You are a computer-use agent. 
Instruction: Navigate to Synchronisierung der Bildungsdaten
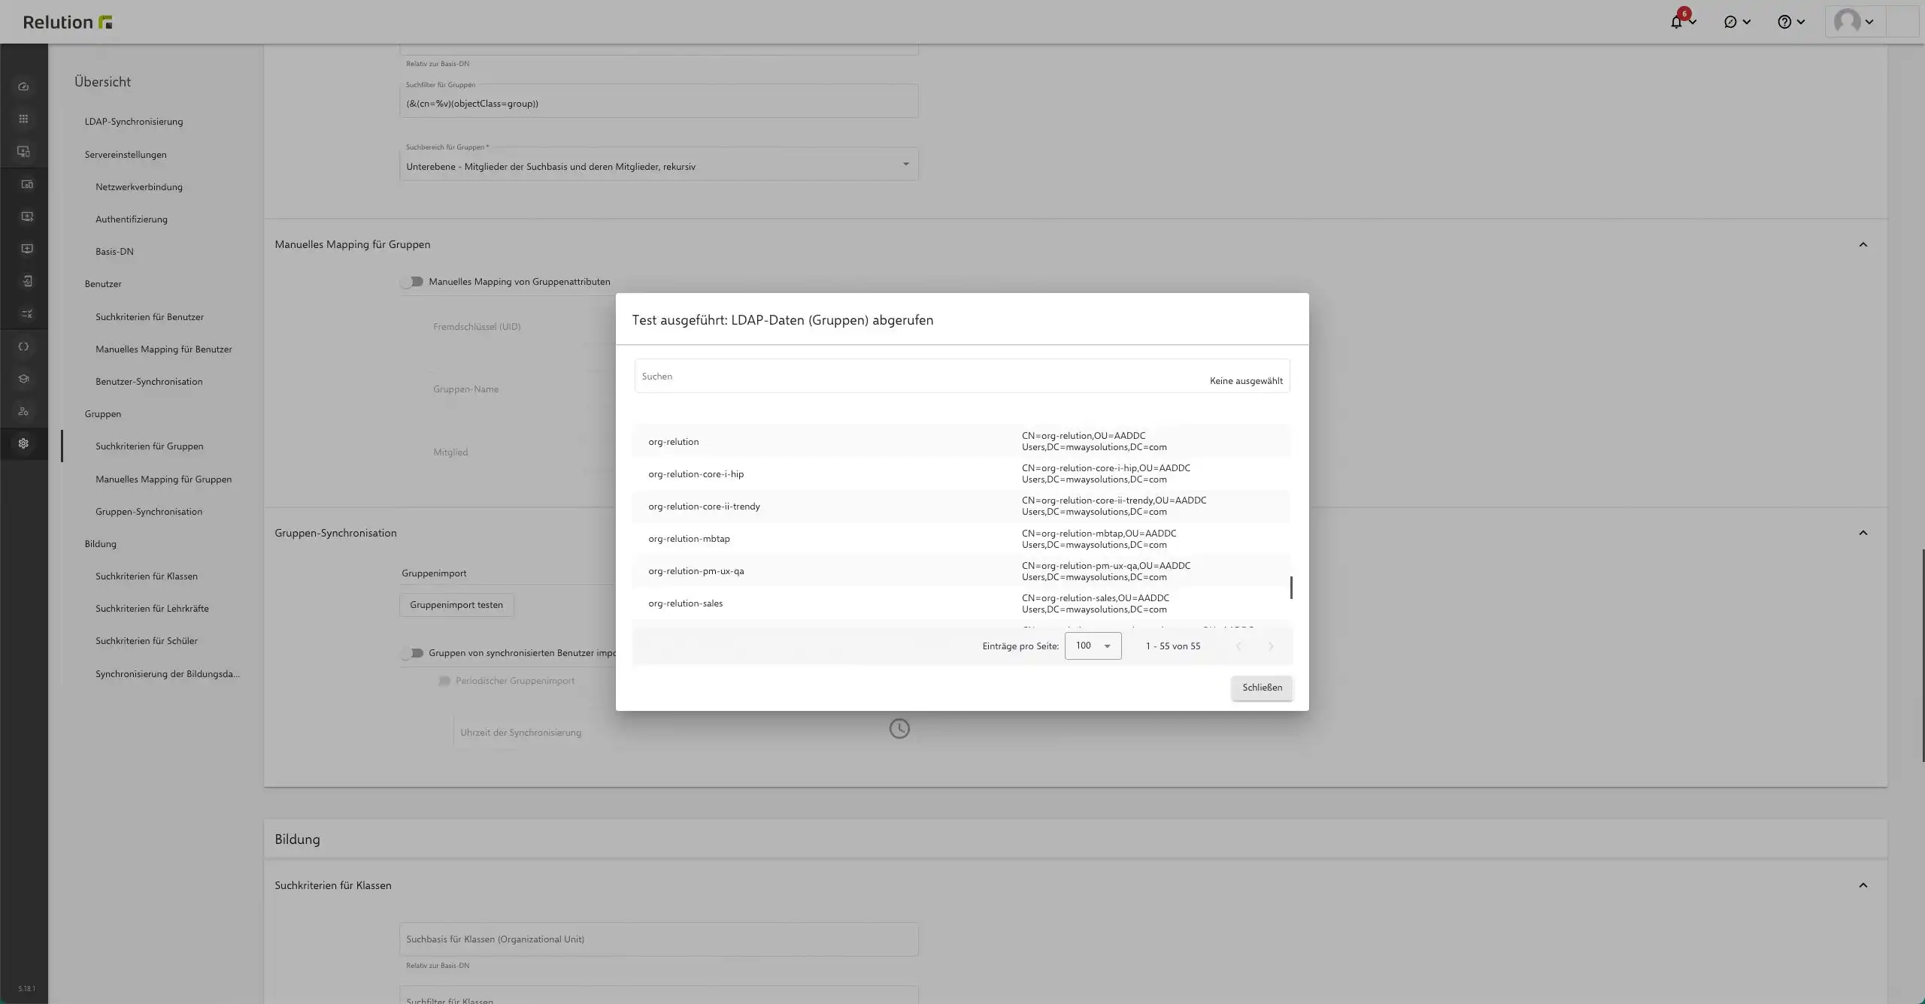point(168,674)
